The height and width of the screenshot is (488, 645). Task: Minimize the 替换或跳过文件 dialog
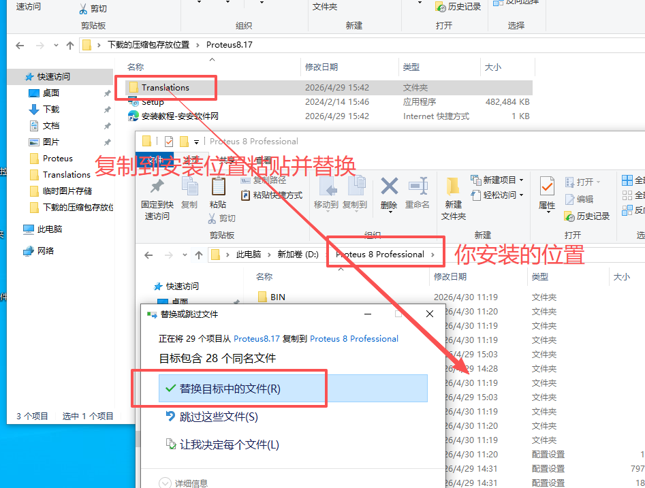pyautogui.click(x=368, y=314)
